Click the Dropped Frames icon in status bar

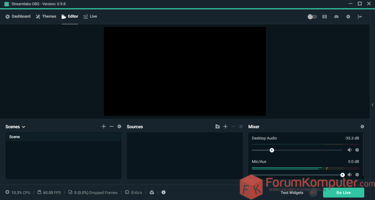70,192
